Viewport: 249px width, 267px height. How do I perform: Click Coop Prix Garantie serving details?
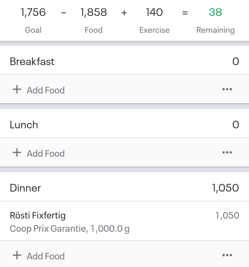click(70, 229)
